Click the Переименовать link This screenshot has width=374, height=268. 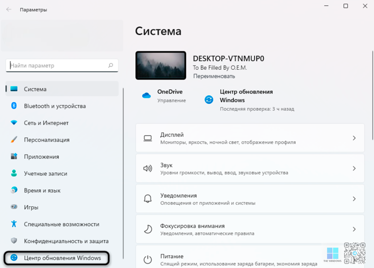point(214,76)
